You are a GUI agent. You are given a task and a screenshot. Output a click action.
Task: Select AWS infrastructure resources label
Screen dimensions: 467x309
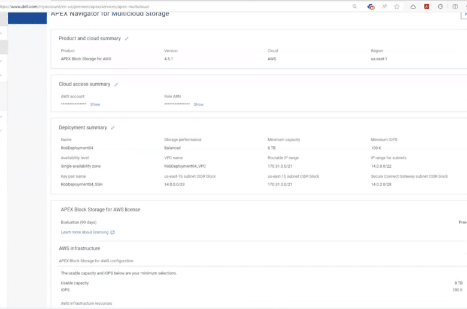pyautogui.click(x=86, y=304)
